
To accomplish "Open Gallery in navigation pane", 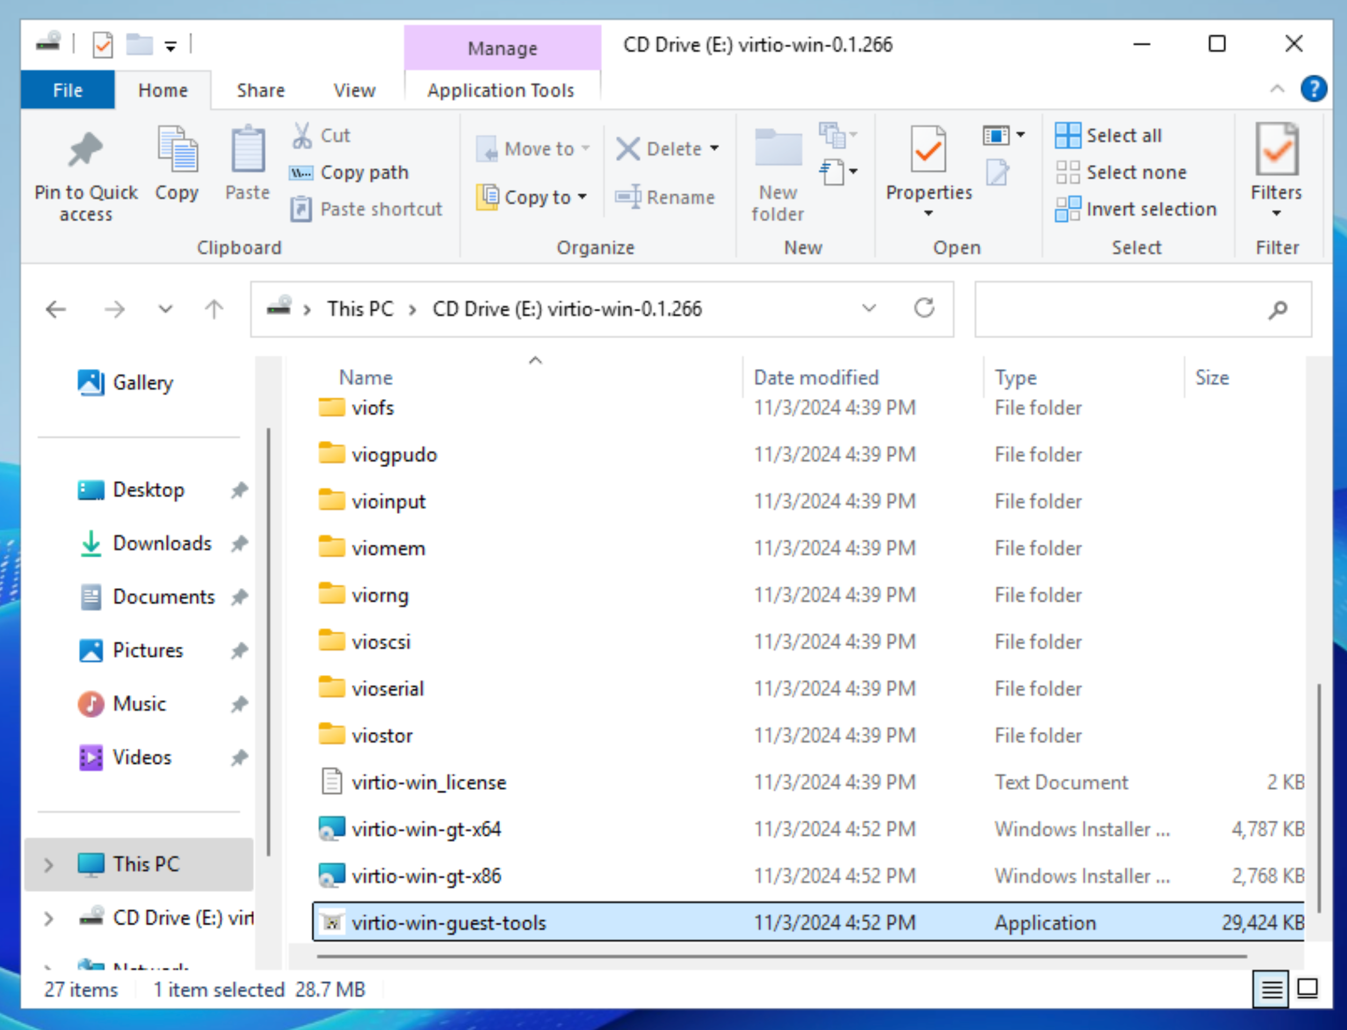I will coord(126,382).
